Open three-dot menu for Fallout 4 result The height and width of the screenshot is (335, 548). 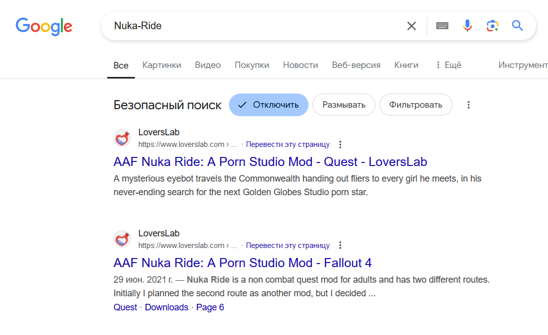[x=340, y=245]
